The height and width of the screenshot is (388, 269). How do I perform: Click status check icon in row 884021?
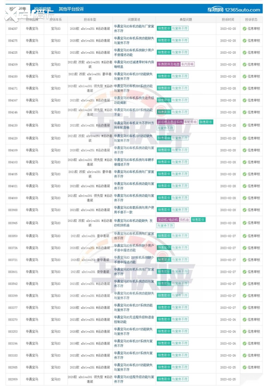[244, 186]
